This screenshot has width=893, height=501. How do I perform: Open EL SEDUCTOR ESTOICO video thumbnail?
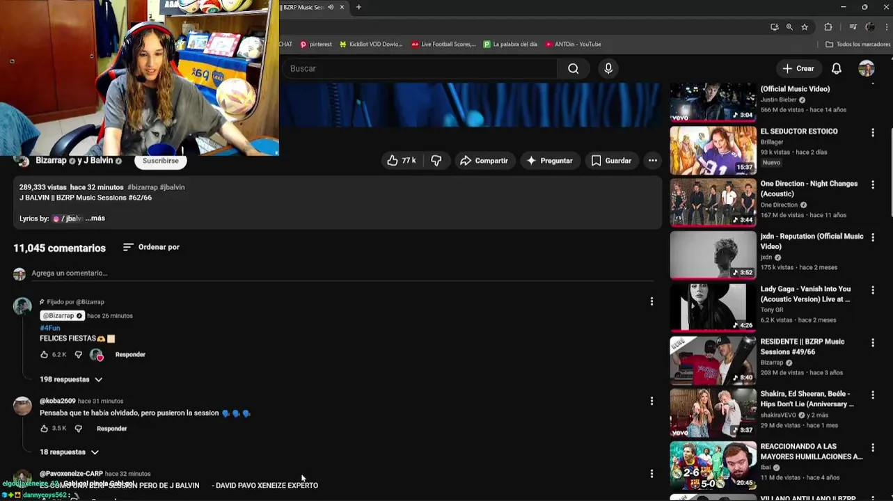tap(713, 150)
